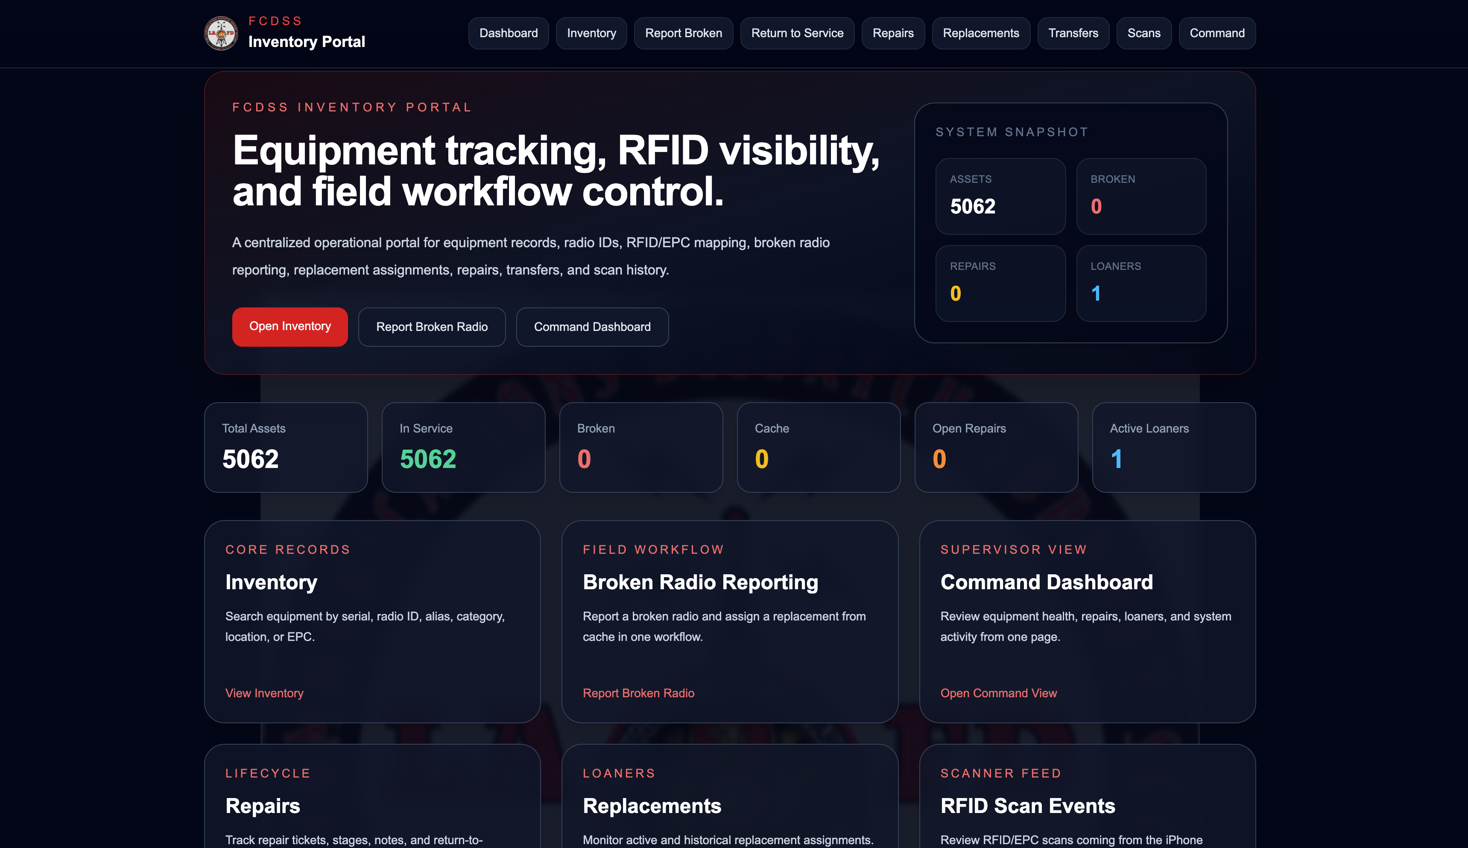This screenshot has width=1468, height=848.
Task: Click the Repairs lifecycle card heading
Action: click(263, 805)
